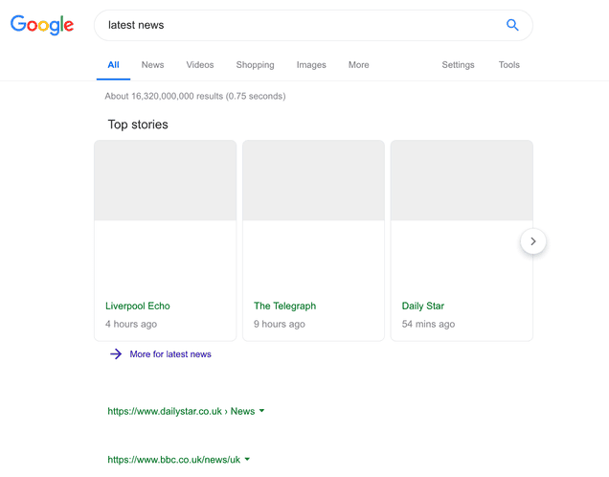Click the 4 hours ago timestamp

(131, 324)
